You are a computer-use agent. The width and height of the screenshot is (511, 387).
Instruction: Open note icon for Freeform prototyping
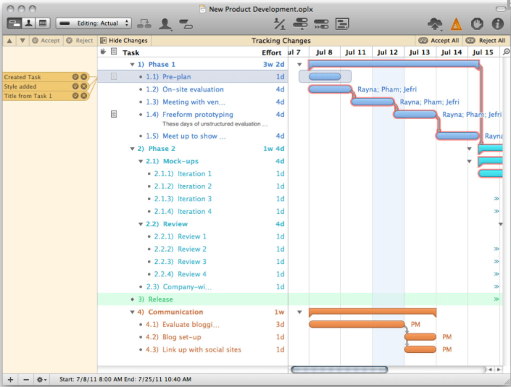[114, 114]
